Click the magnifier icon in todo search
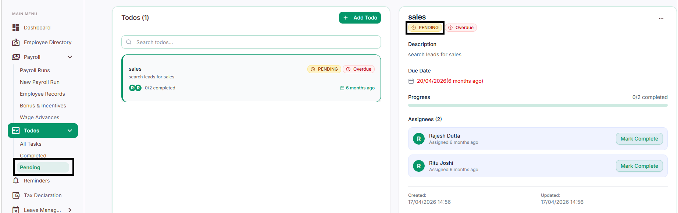Image resolution: width=678 pixels, height=213 pixels. pyautogui.click(x=129, y=42)
